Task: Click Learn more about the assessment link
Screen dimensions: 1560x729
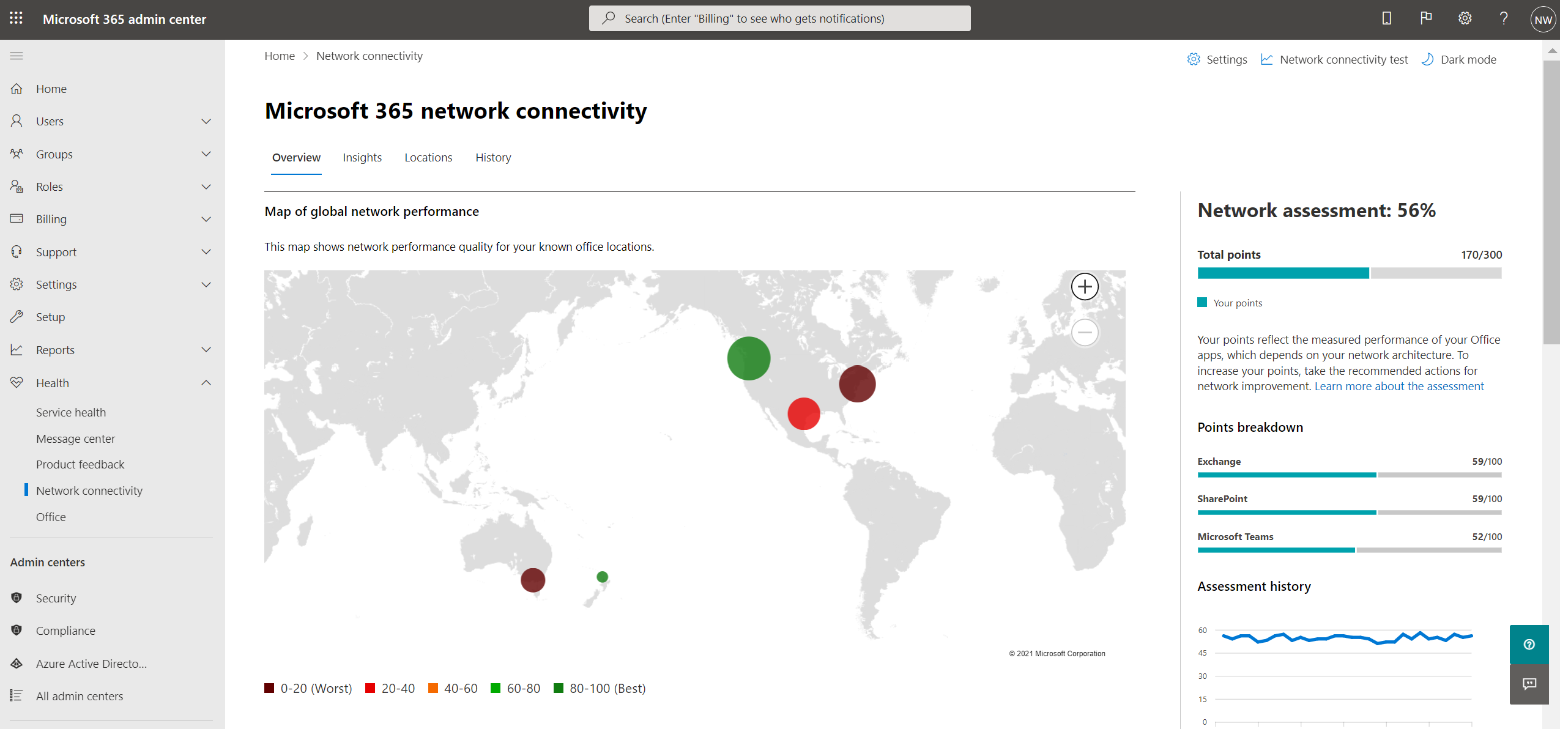Action: (1397, 386)
